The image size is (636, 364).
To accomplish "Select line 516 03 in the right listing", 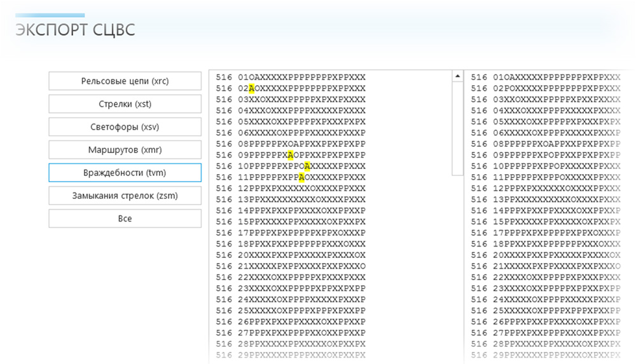I will pos(546,99).
